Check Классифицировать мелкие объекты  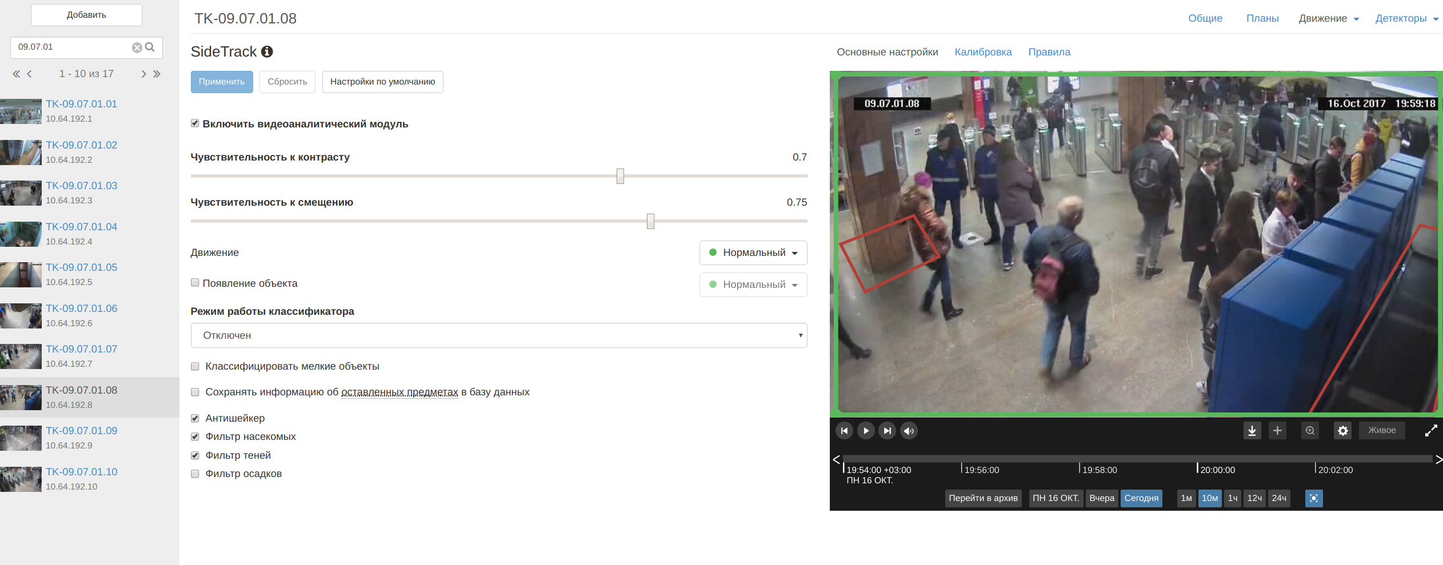[195, 366]
